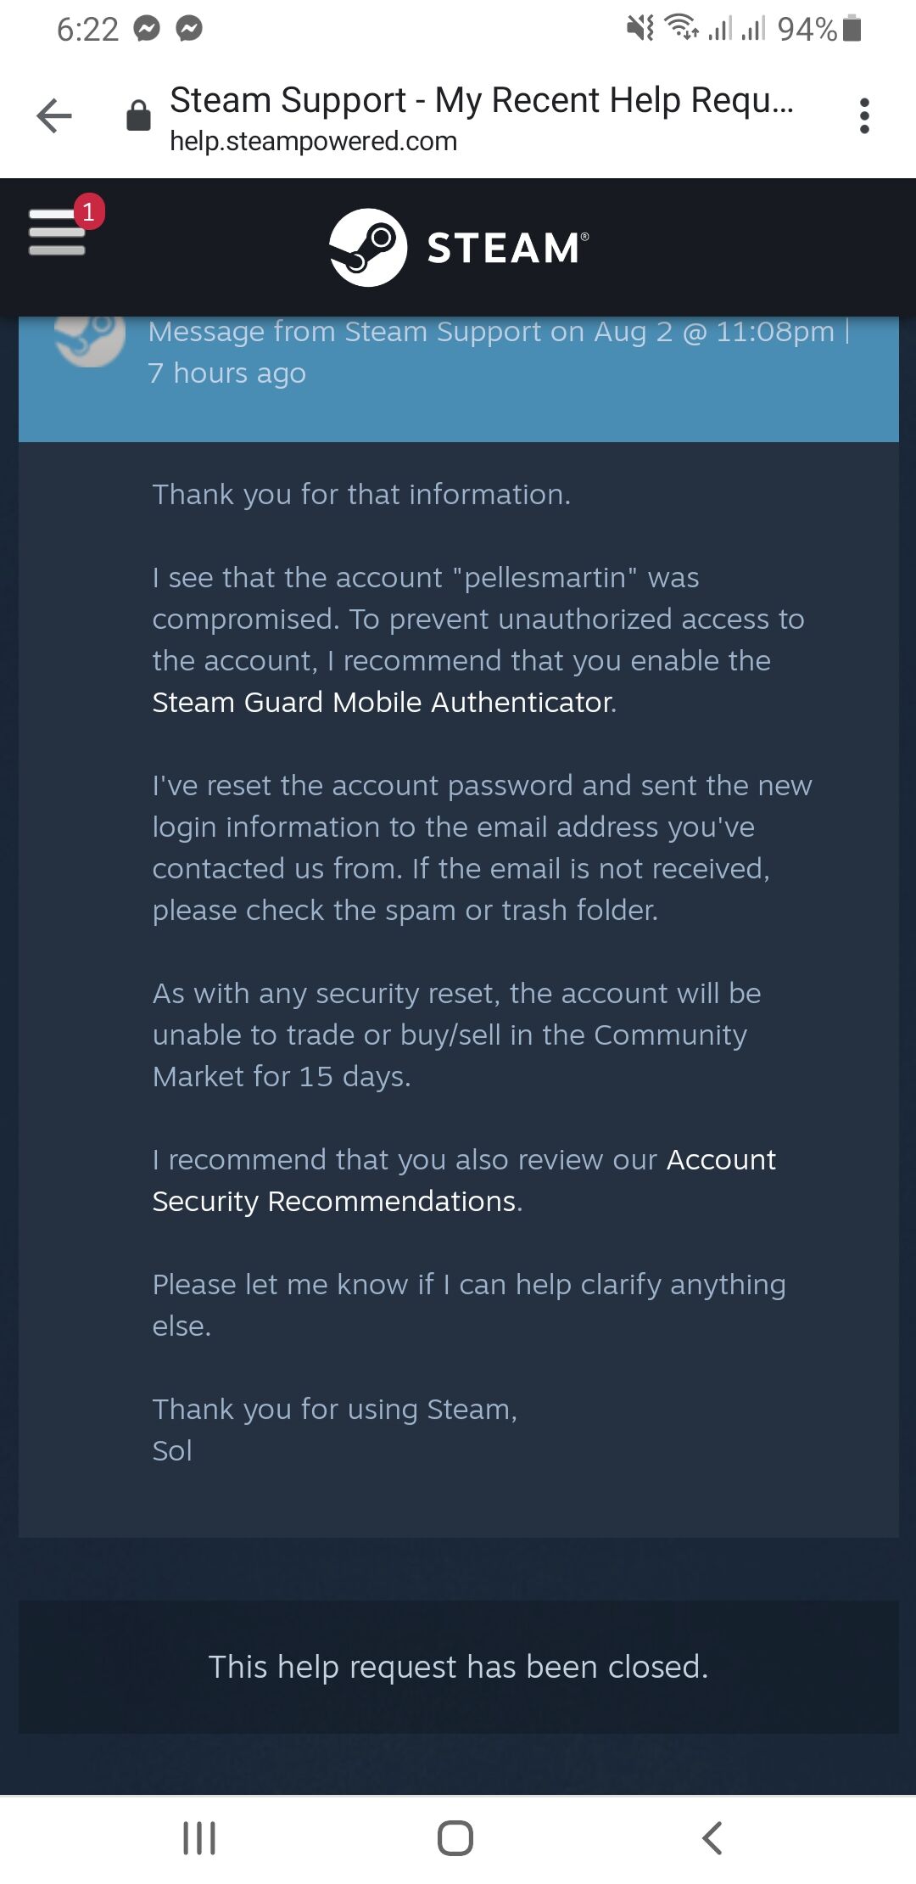The height and width of the screenshot is (1884, 916).
Task: Tap the status bar clock showing 6:22
Action: pyautogui.click(x=87, y=30)
